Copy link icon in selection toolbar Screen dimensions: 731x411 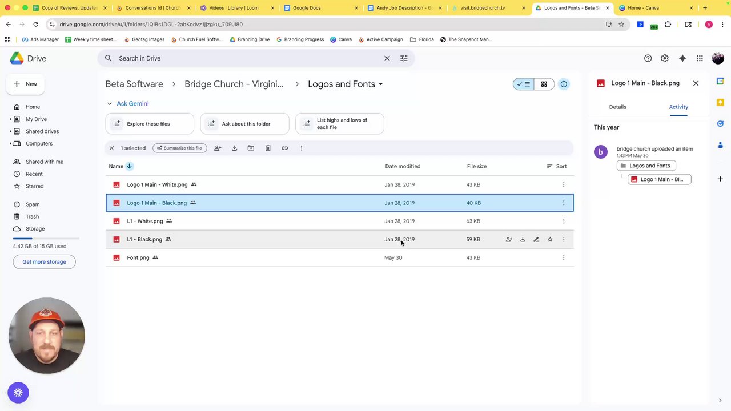click(284, 148)
